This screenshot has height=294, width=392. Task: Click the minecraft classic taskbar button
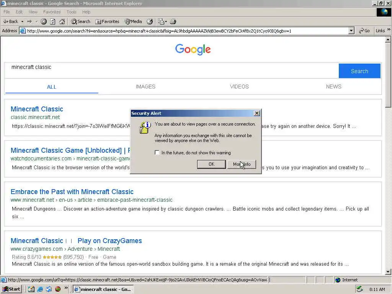pos(103,289)
